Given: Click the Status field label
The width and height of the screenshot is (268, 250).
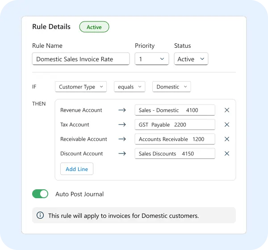Looking at the screenshot, I should tap(183, 46).
